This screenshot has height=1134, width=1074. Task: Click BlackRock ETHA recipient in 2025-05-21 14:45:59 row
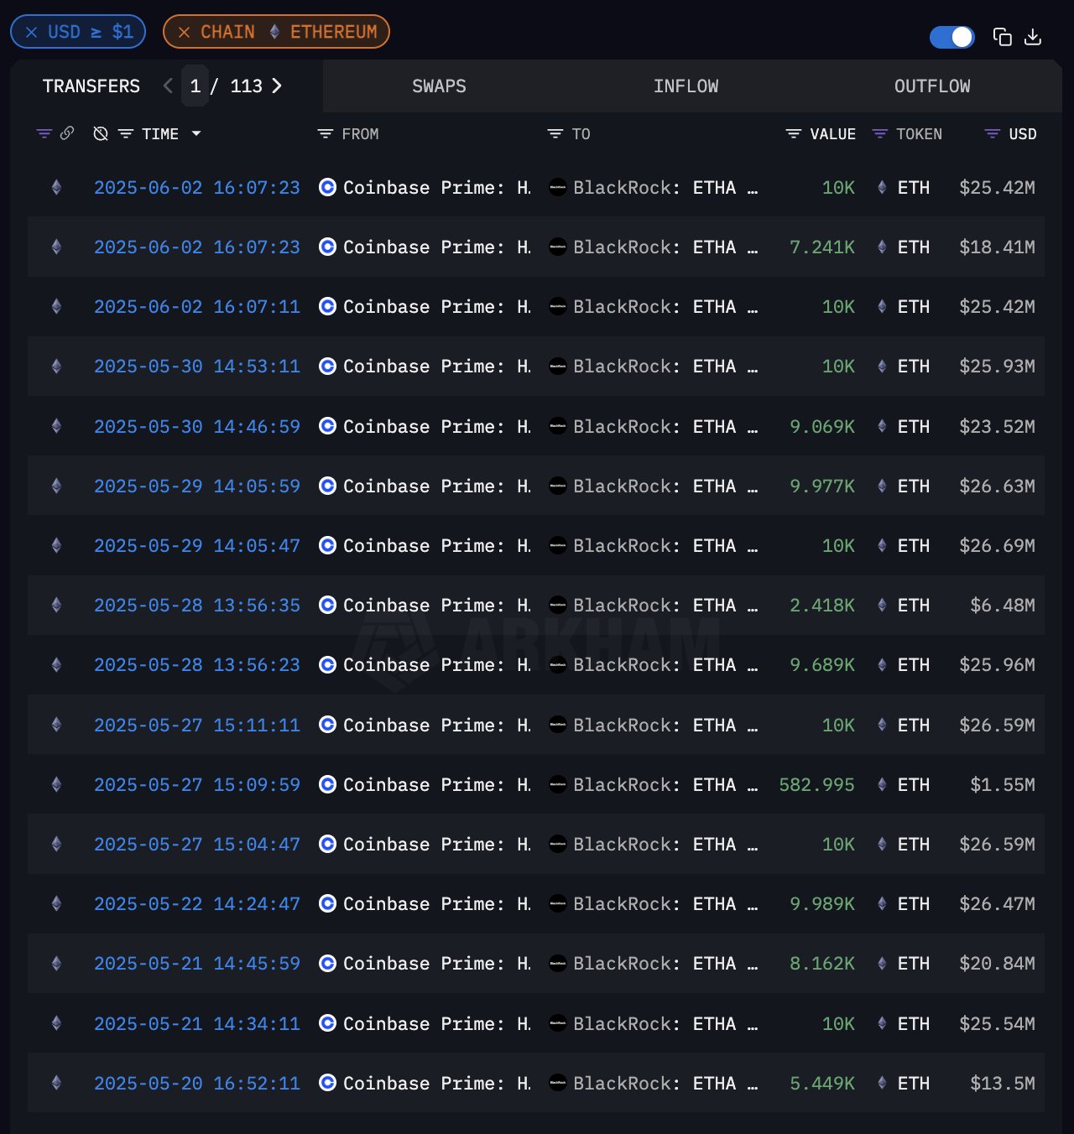coord(665,964)
